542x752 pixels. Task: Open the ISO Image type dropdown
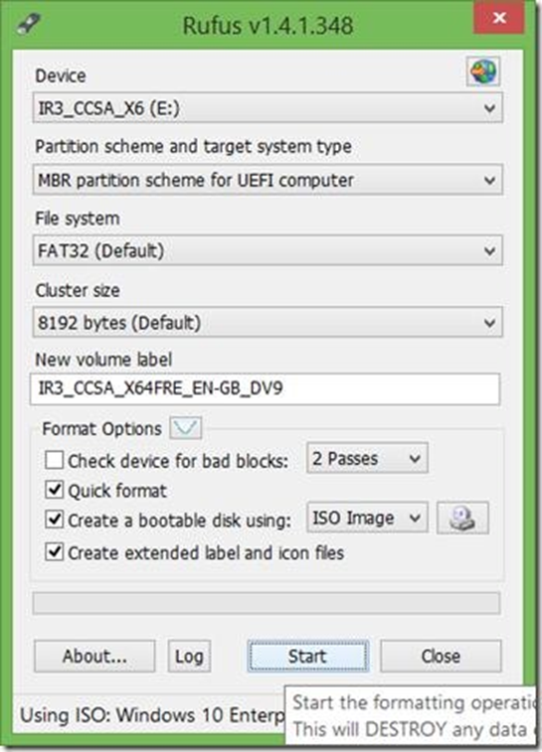coord(367,518)
